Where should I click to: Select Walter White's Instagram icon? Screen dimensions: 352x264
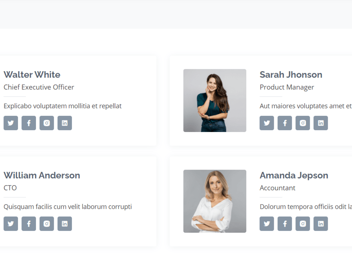tap(46, 123)
